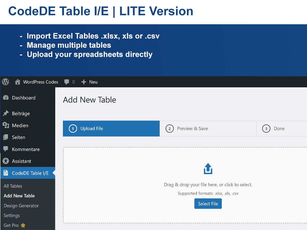
Task: Click the step 1 circle number
Action: click(73, 129)
